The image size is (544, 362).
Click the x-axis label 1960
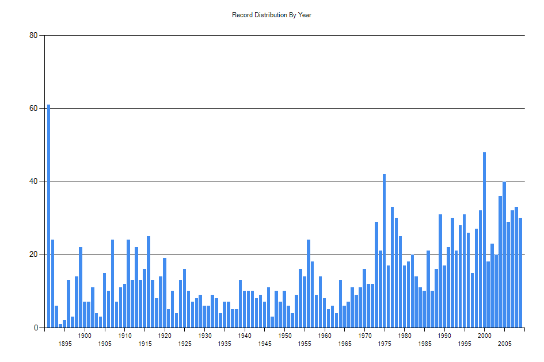pyautogui.click(x=325, y=336)
